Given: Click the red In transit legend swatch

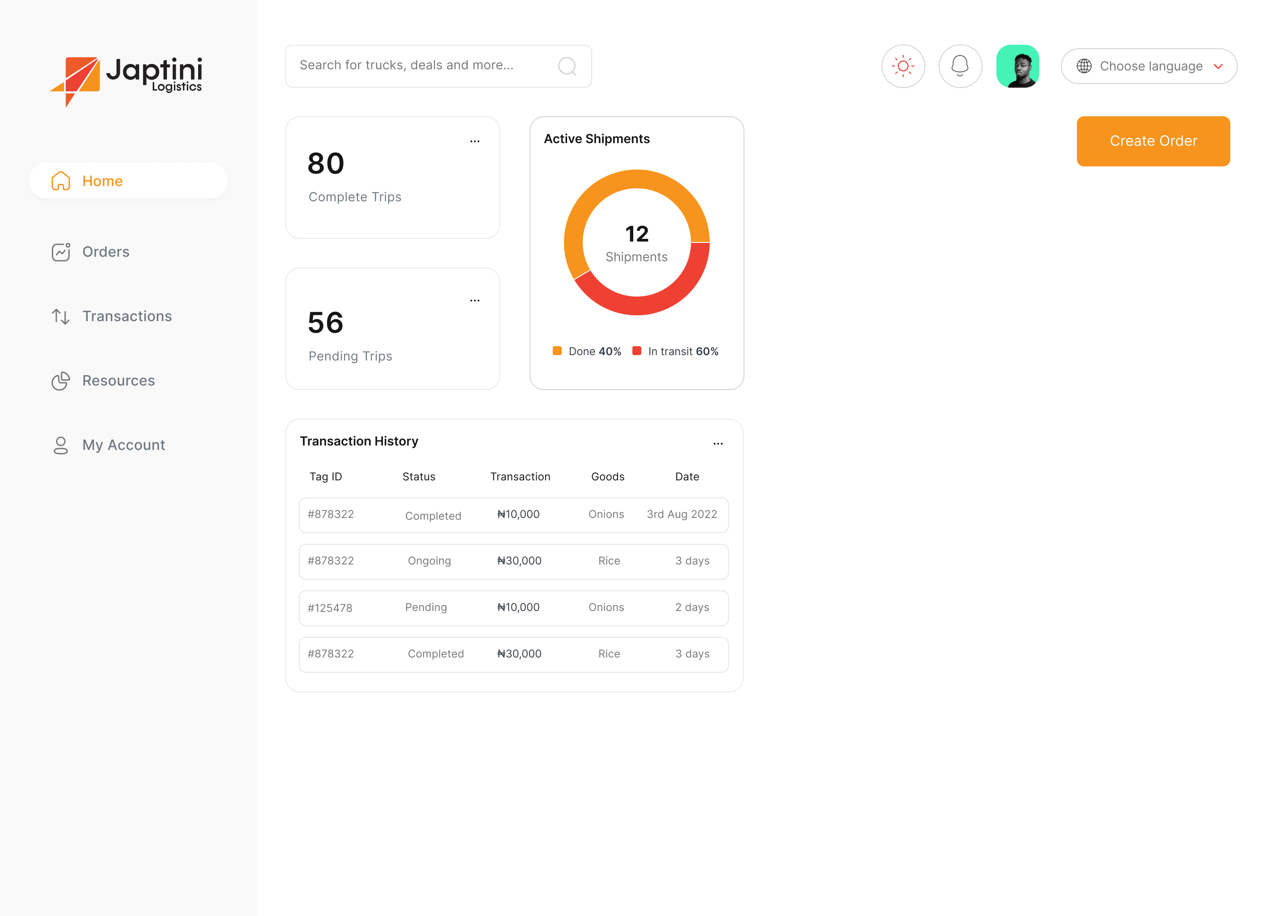Looking at the screenshot, I should click(x=637, y=351).
